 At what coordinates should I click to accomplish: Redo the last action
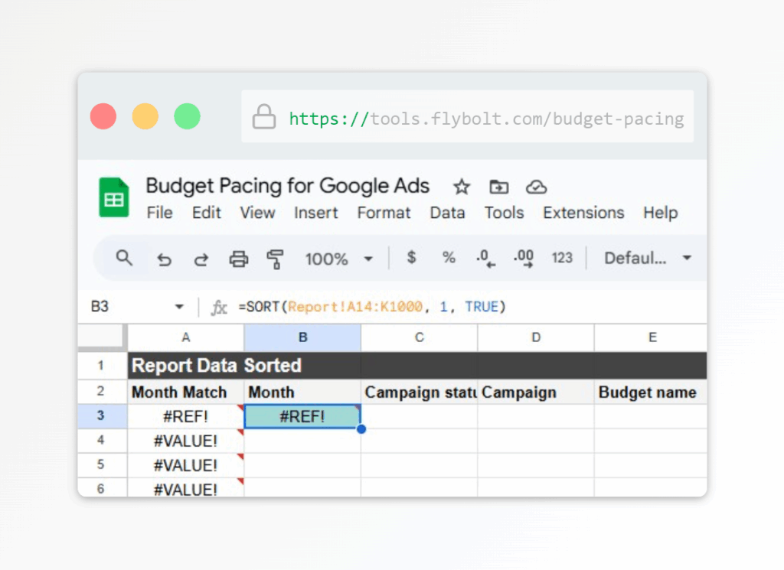[x=201, y=259]
